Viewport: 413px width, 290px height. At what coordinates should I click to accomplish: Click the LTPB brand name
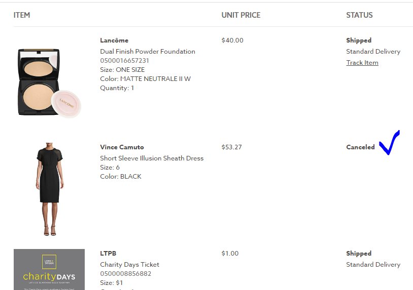point(108,254)
